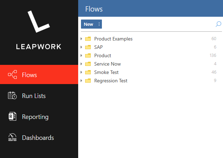Viewport: 223px width, 158px height.
Task: Expand the SAP folder arrow
Action: pyautogui.click(x=81, y=47)
